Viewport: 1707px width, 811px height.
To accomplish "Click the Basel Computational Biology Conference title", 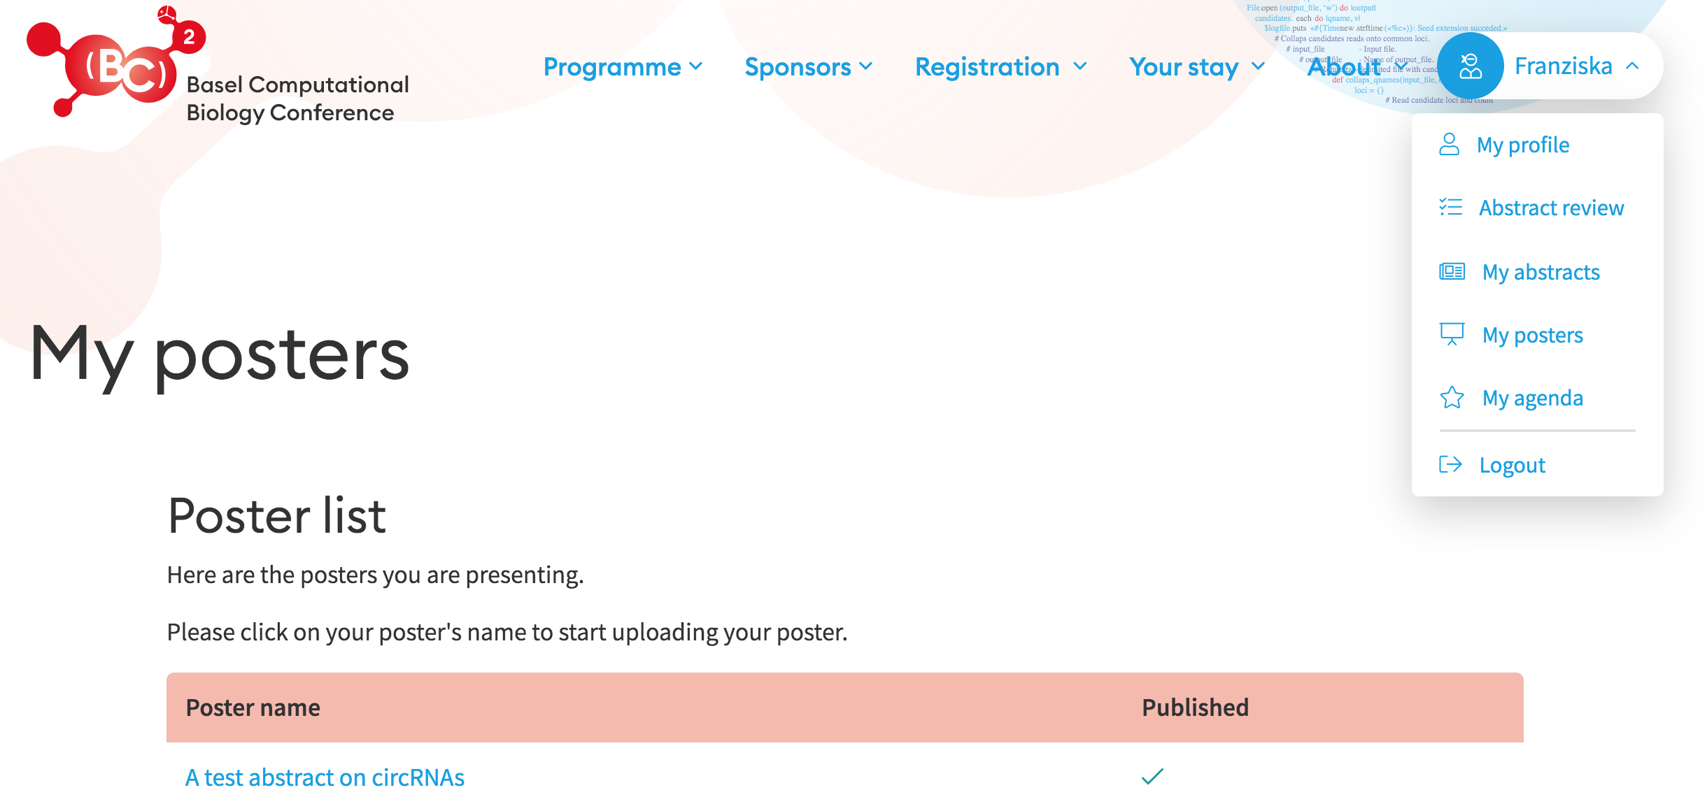I will (297, 99).
